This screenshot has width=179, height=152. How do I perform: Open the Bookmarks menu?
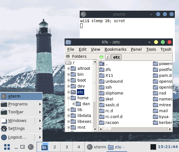[x=115, y=49]
